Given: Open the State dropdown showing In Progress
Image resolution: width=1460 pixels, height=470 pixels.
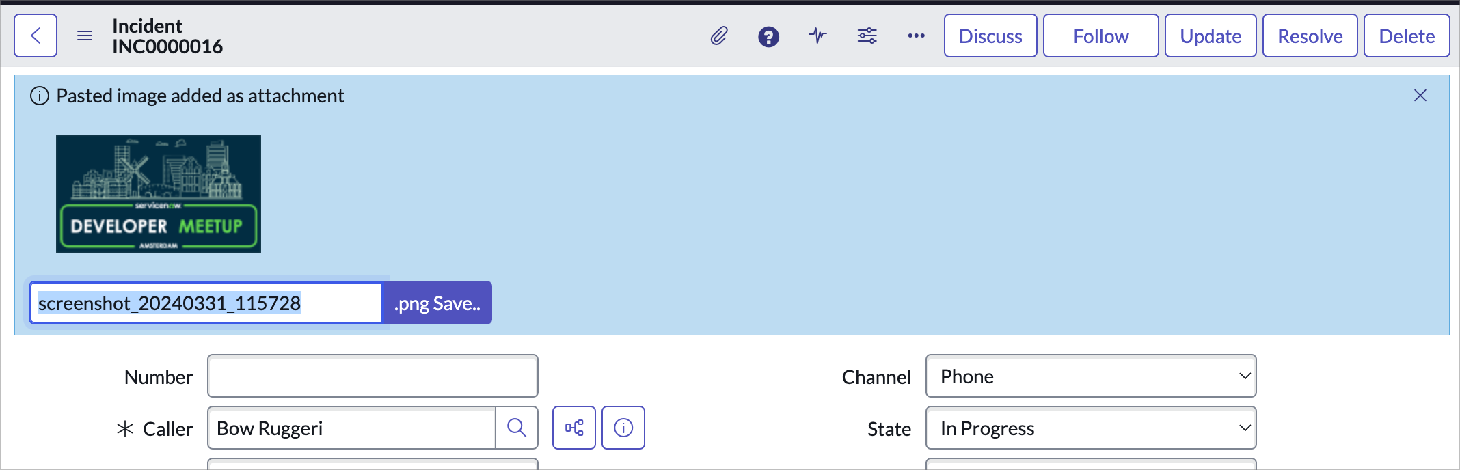Looking at the screenshot, I should click(x=1090, y=428).
